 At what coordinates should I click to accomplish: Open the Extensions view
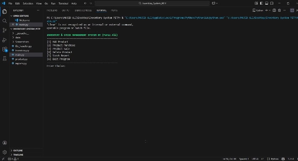point(5,49)
